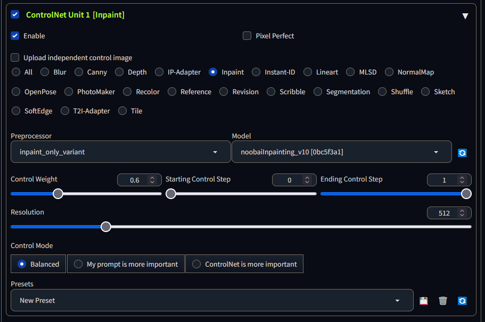Refresh the ControlNet model list
The width and height of the screenshot is (485, 322).
(462, 153)
